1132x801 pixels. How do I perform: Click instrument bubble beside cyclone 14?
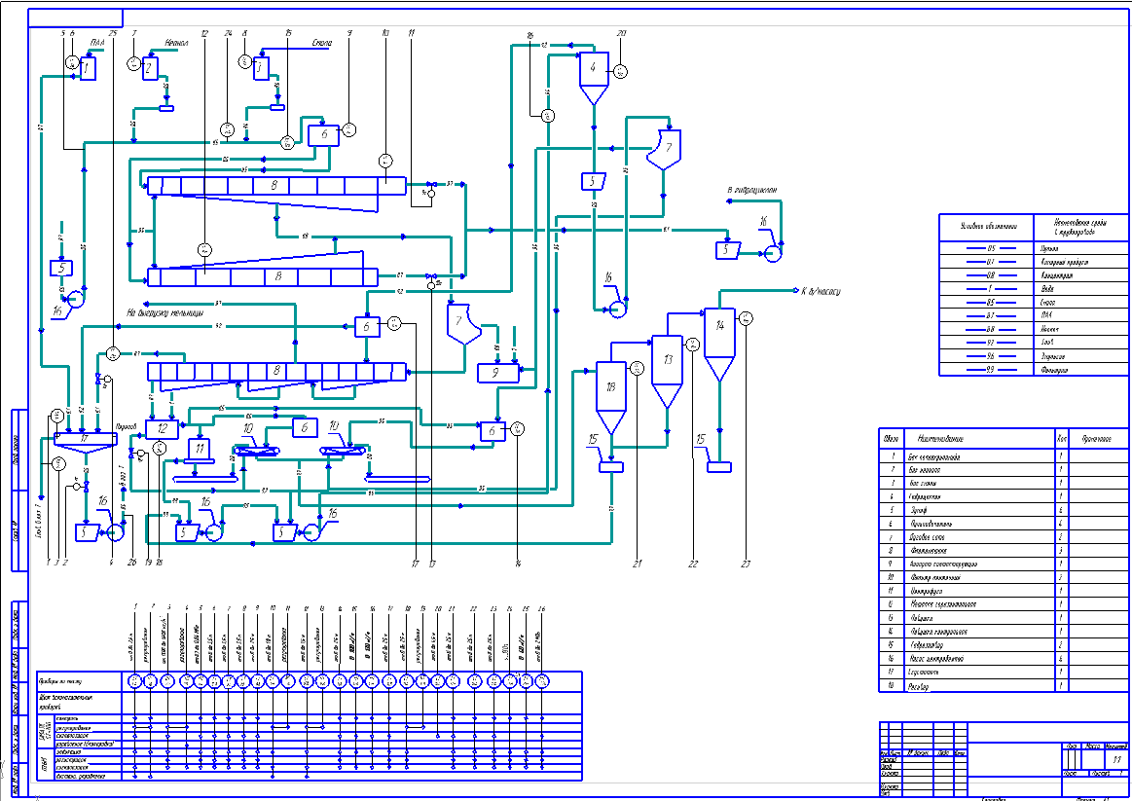click(x=746, y=317)
